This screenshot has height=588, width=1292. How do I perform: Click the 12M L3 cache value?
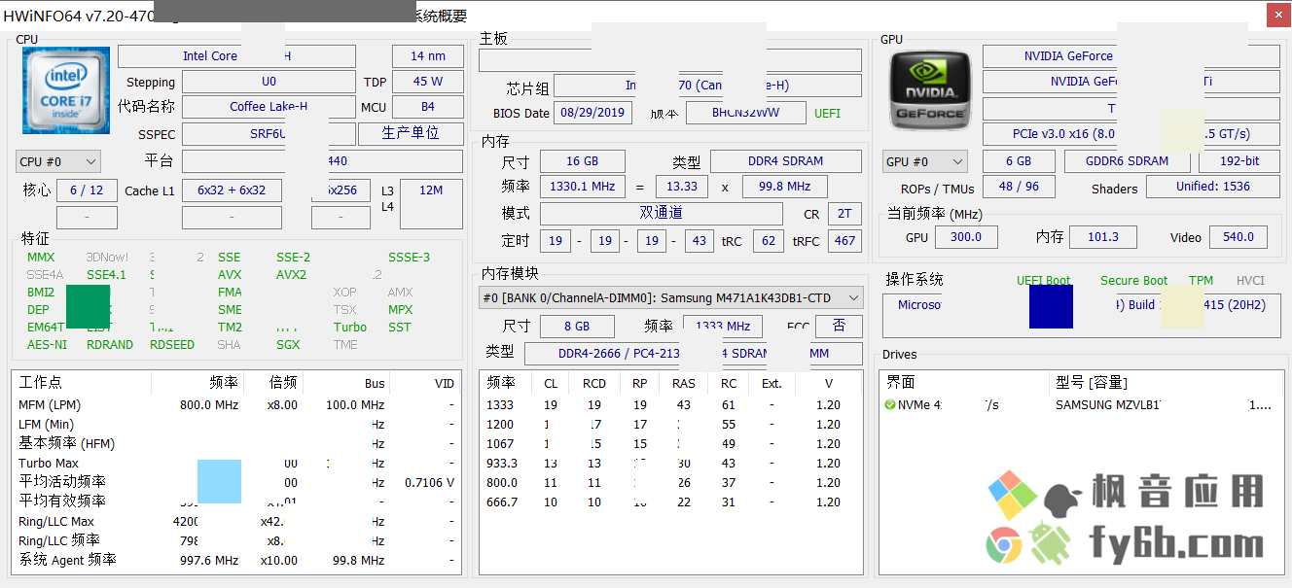pyautogui.click(x=431, y=203)
